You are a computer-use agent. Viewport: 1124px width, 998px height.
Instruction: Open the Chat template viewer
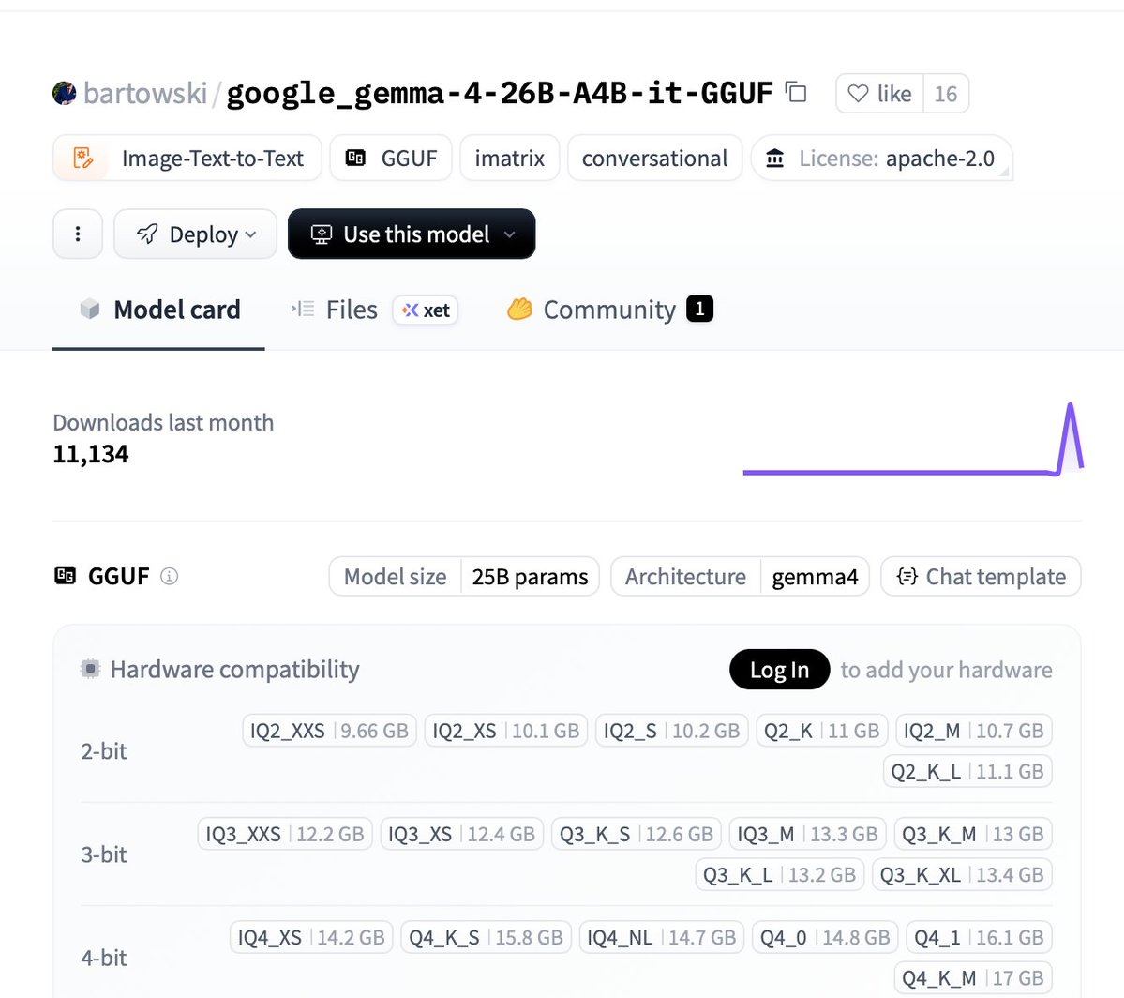981,576
